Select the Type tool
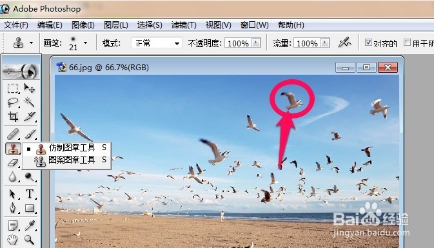Screen dimensions: 434x248 pyautogui.click(x=29, y=194)
